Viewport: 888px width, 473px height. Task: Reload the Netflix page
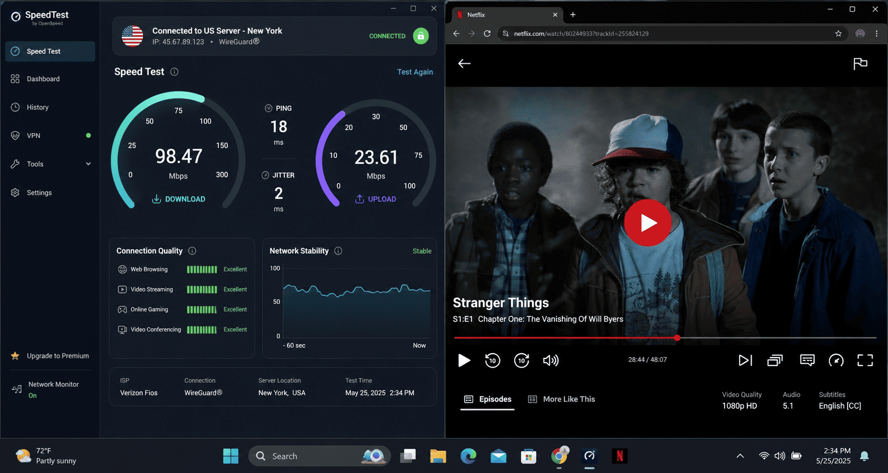[487, 34]
